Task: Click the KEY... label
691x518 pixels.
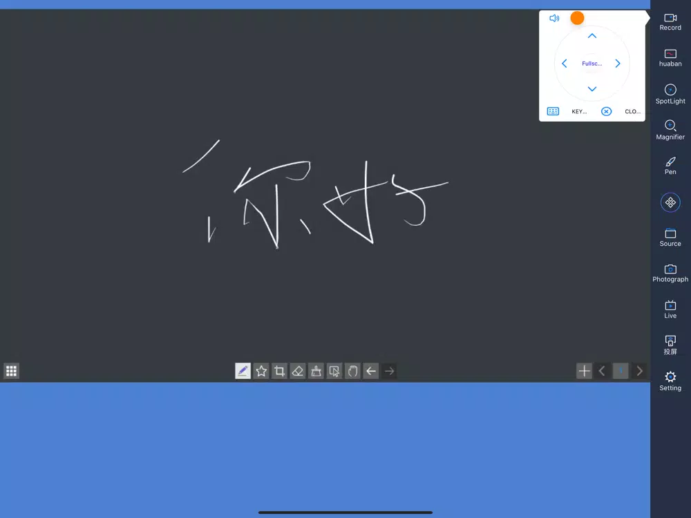Action: pyautogui.click(x=579, y=111)
